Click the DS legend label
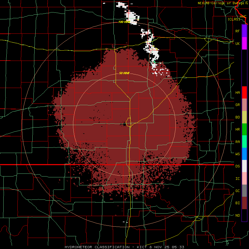 pos(237,166)
